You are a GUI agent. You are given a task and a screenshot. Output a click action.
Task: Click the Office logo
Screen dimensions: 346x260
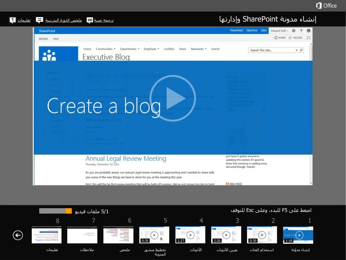[x=326, y=5]
